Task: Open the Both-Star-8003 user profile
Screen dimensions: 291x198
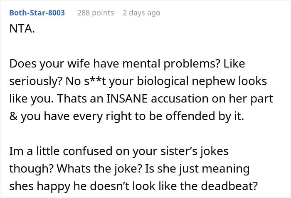Action: point(37,13)
